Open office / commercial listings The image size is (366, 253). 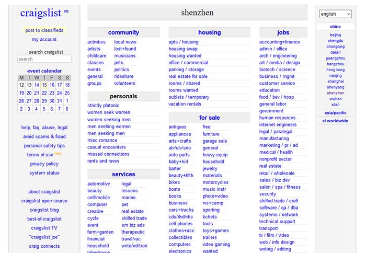pos(188,63)
